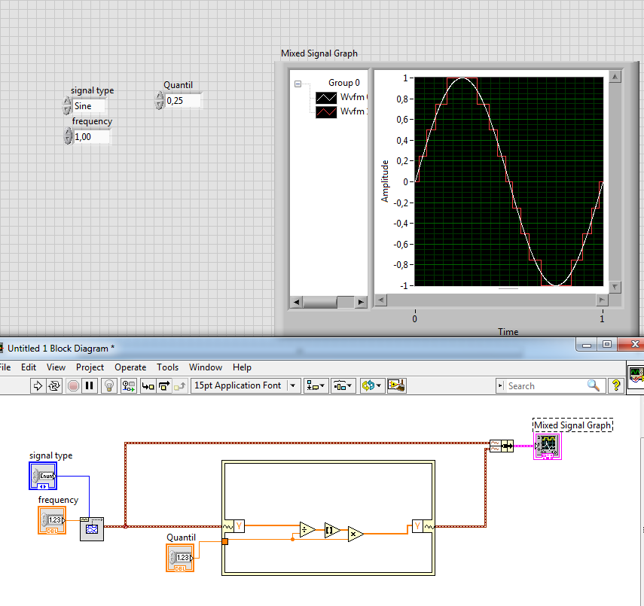The height and width of the screenshot is (606, 644).
Task: Pause the VI execution
Action: click(x=90, y=386)
